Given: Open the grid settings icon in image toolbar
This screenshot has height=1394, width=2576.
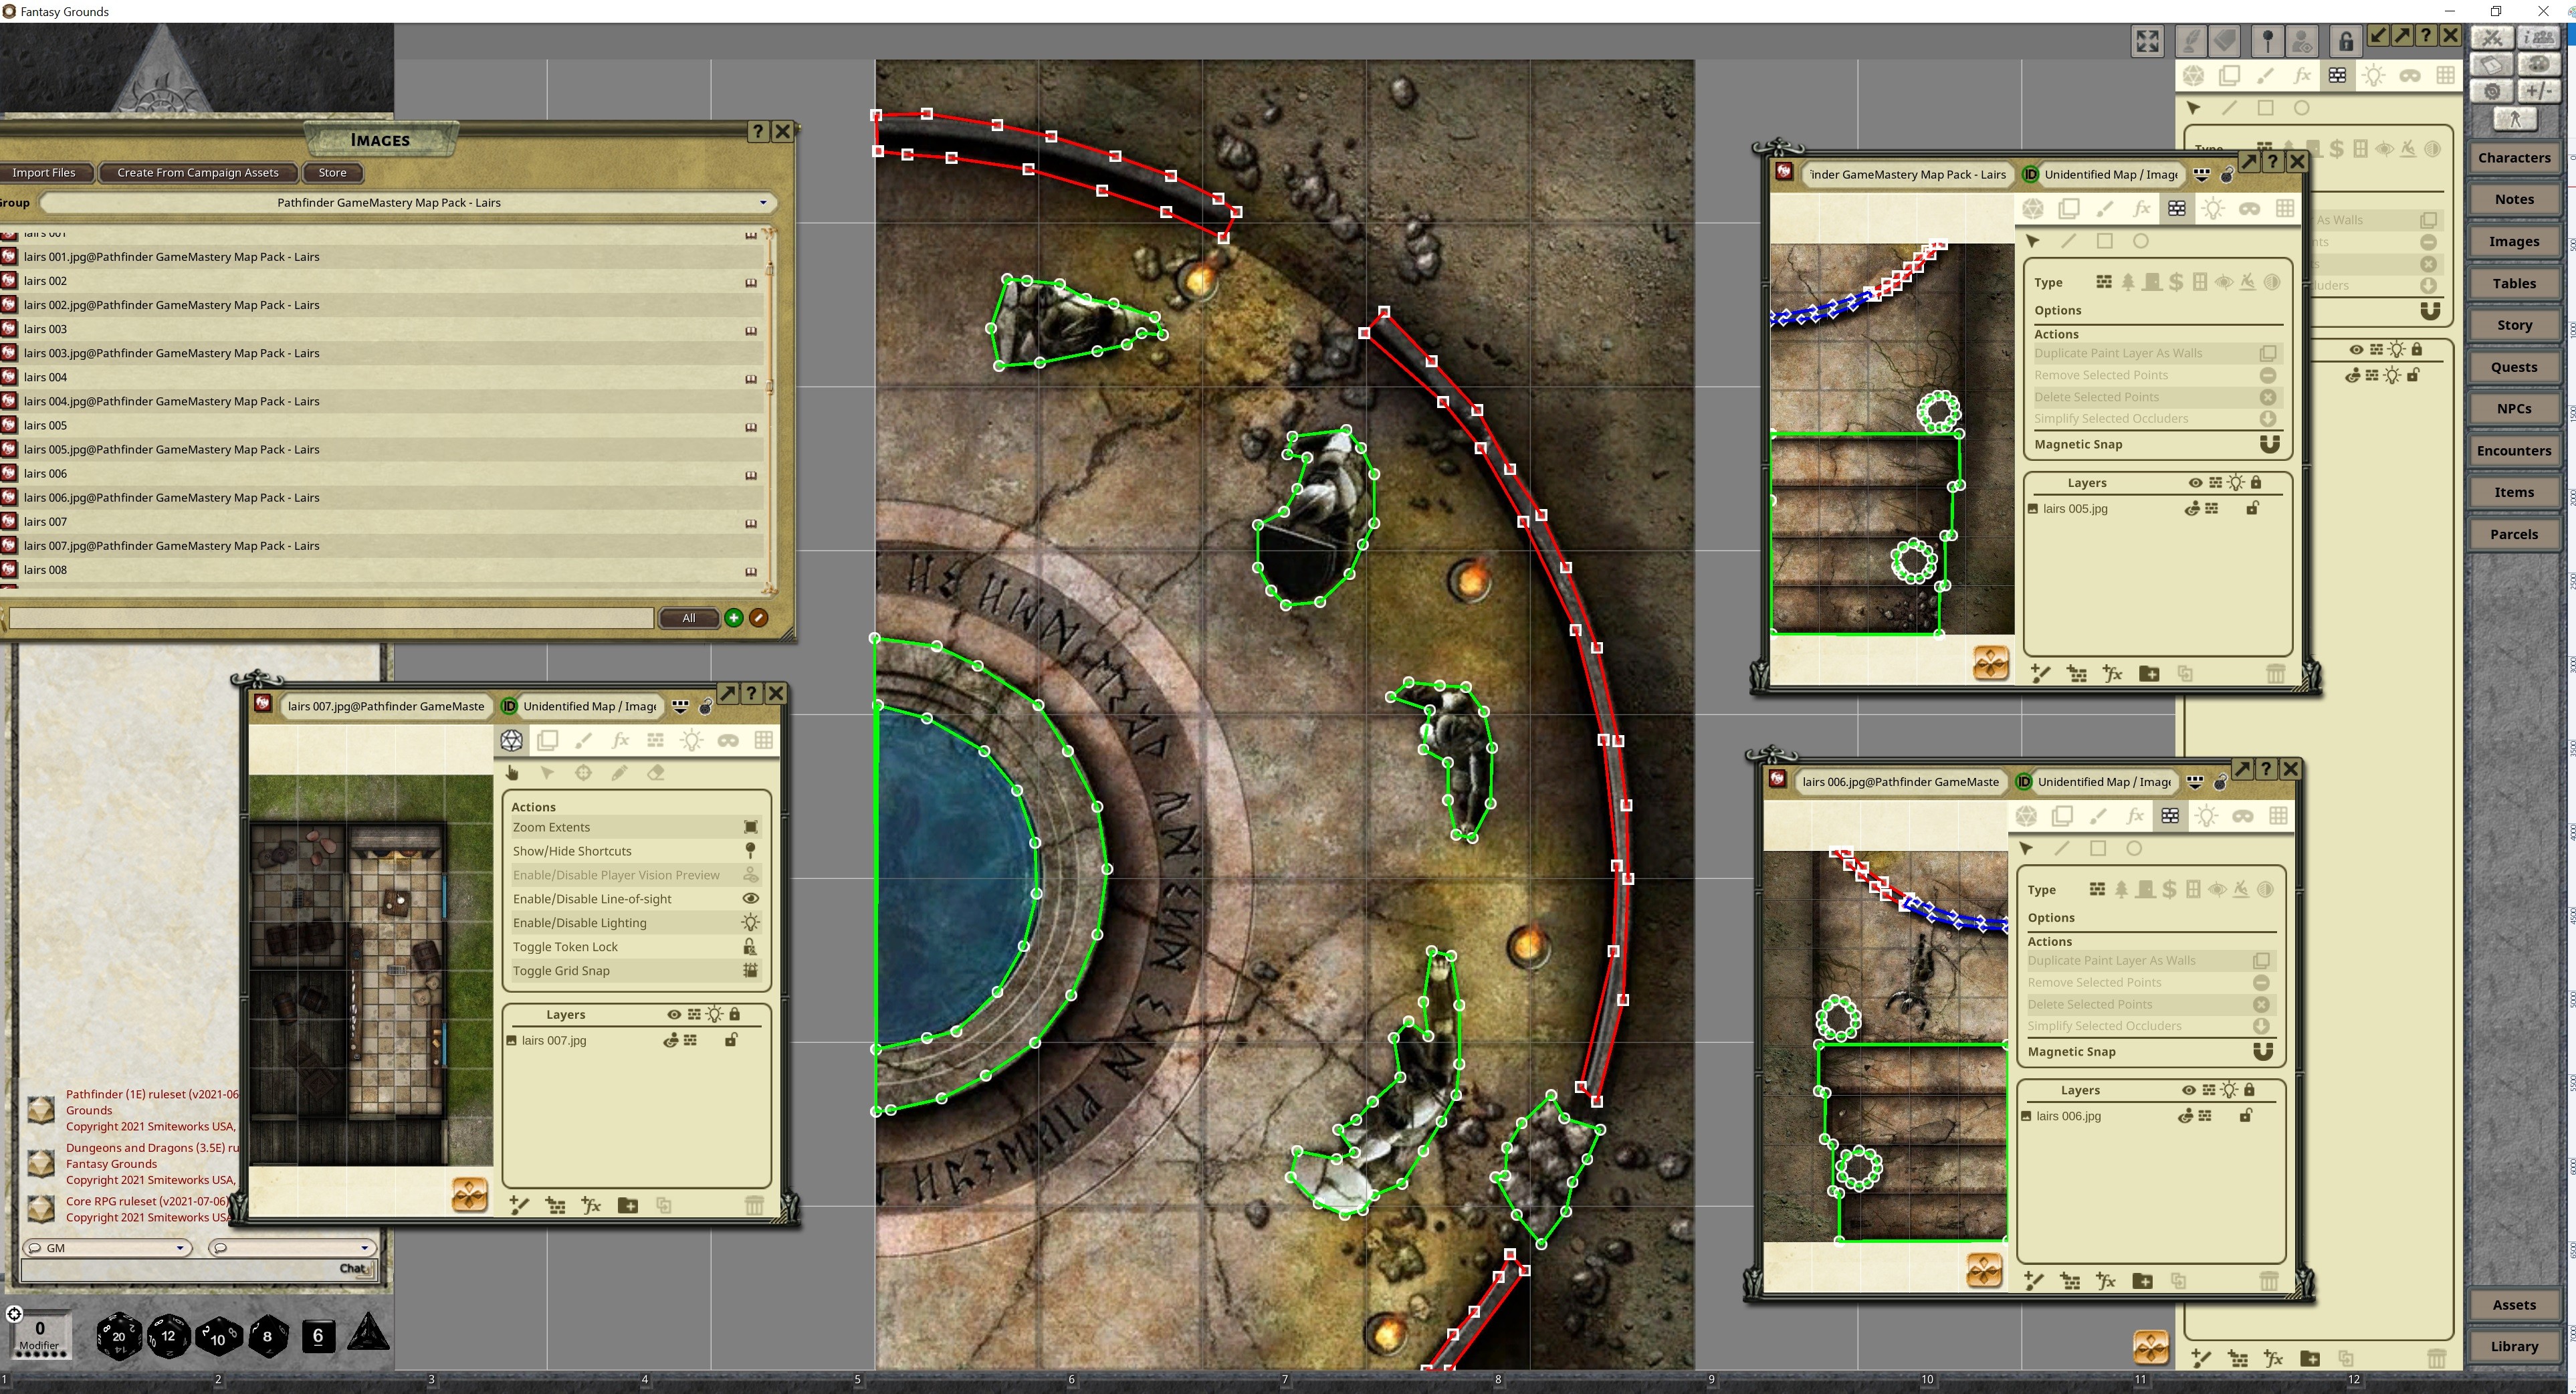Looking at the screenshot, I should pyautogui.click(x=763, y=740).
